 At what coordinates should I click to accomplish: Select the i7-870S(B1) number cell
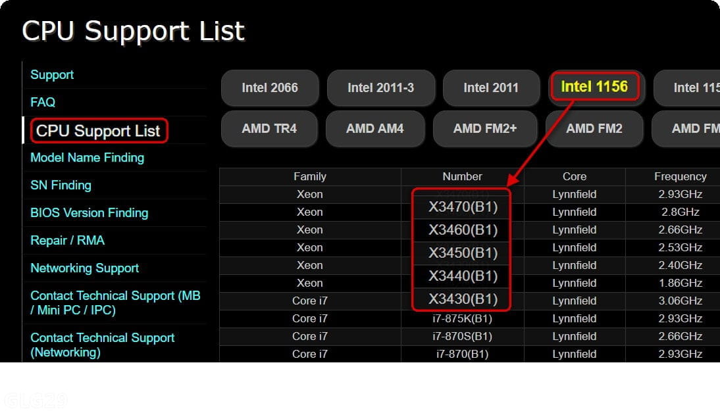click(x=463, y=337)
